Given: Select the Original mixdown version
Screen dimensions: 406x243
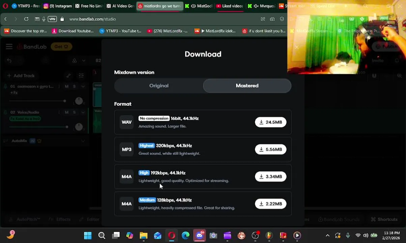Looking at the screenshot, I should (x=159, y=86).
